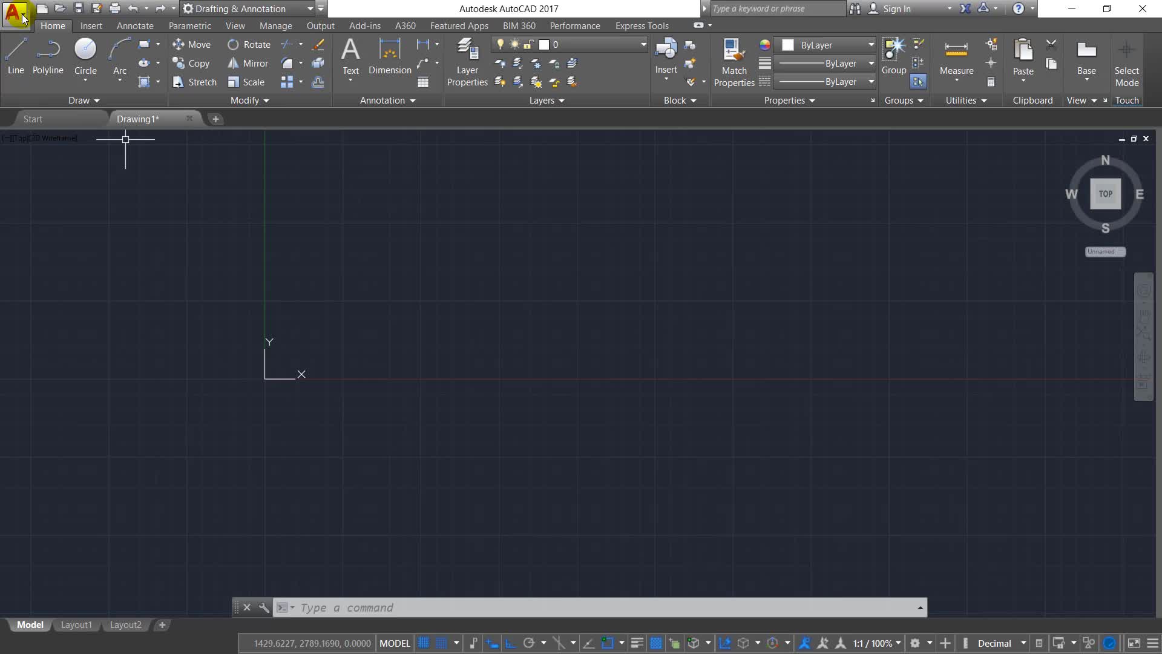
Task: Toggle snap mode in the status bar
Action: click(442, 643)
